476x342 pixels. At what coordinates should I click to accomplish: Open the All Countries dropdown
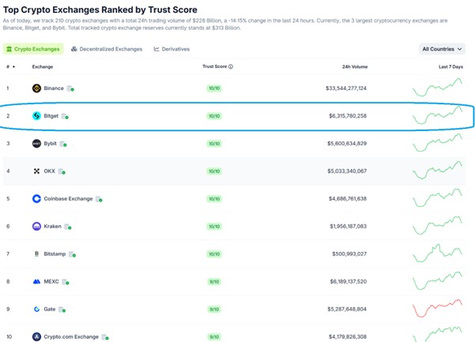tap(442, 49)
